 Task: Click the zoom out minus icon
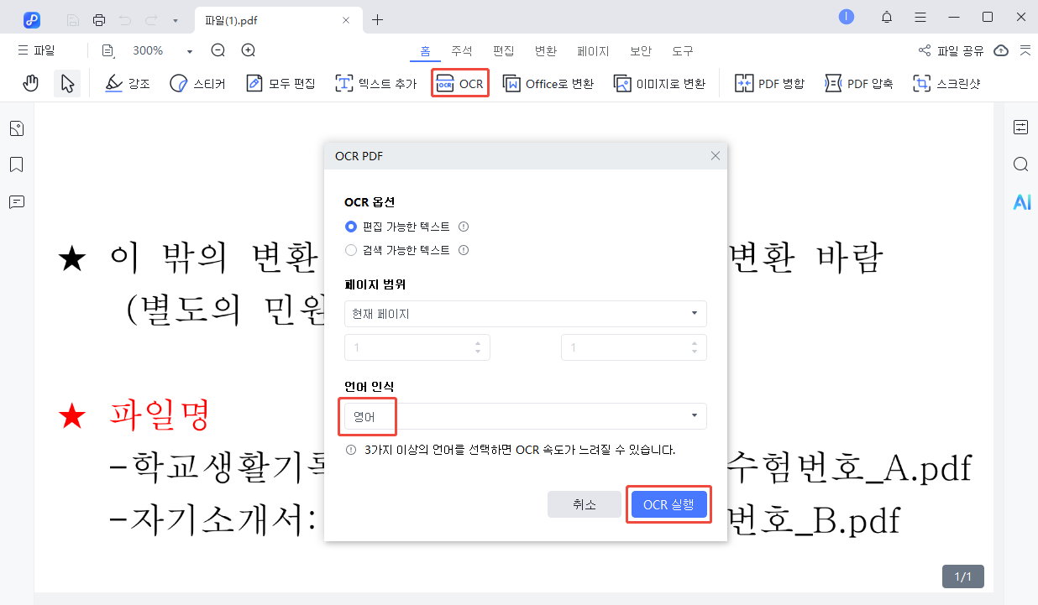[218, 50]
